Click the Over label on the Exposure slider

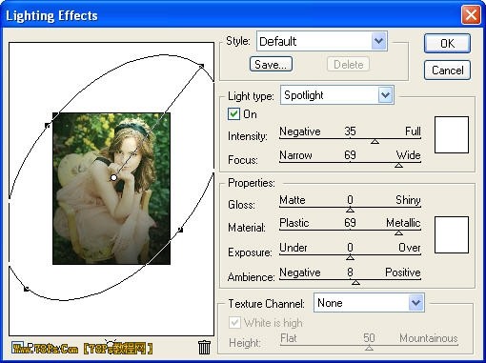click(410, 248)
